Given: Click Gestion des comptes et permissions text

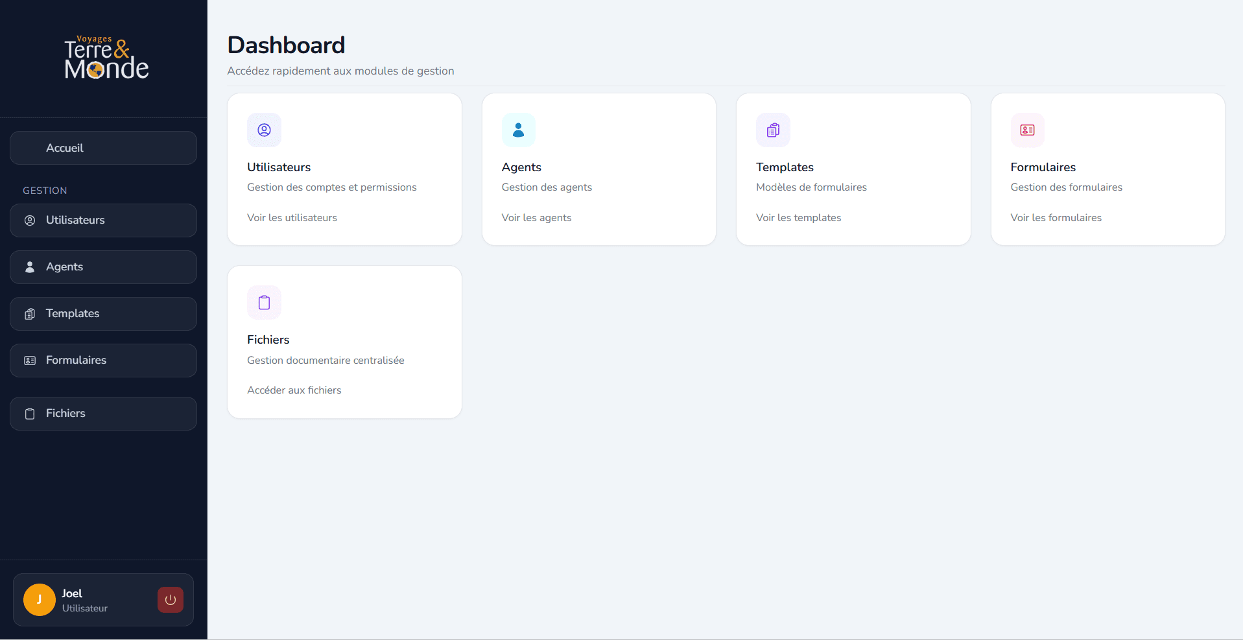Looking at the screenshot, I should pyautogui.click(x=332, y=187).
